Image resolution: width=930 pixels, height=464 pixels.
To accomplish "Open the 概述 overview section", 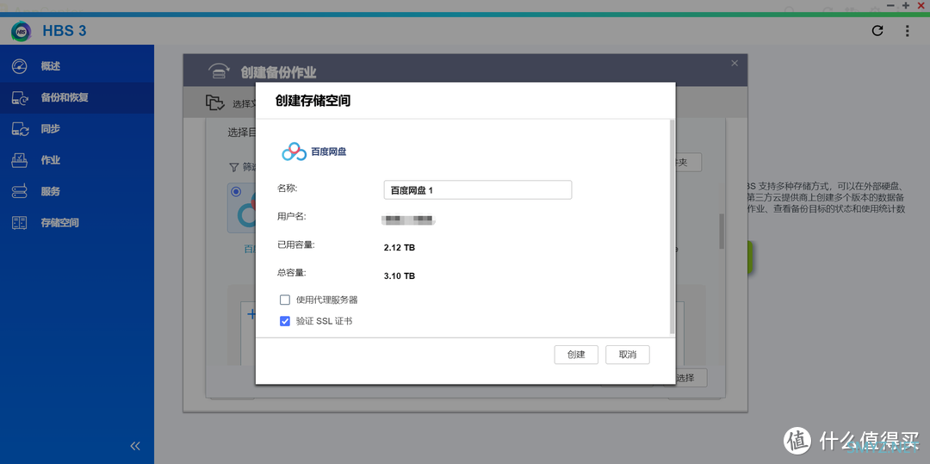I will (x=77, y=66).
